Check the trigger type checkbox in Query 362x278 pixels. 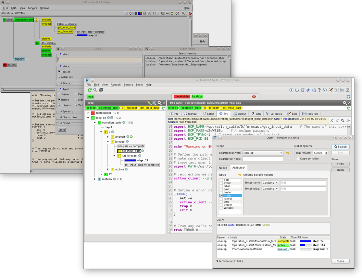click(221, 205)
